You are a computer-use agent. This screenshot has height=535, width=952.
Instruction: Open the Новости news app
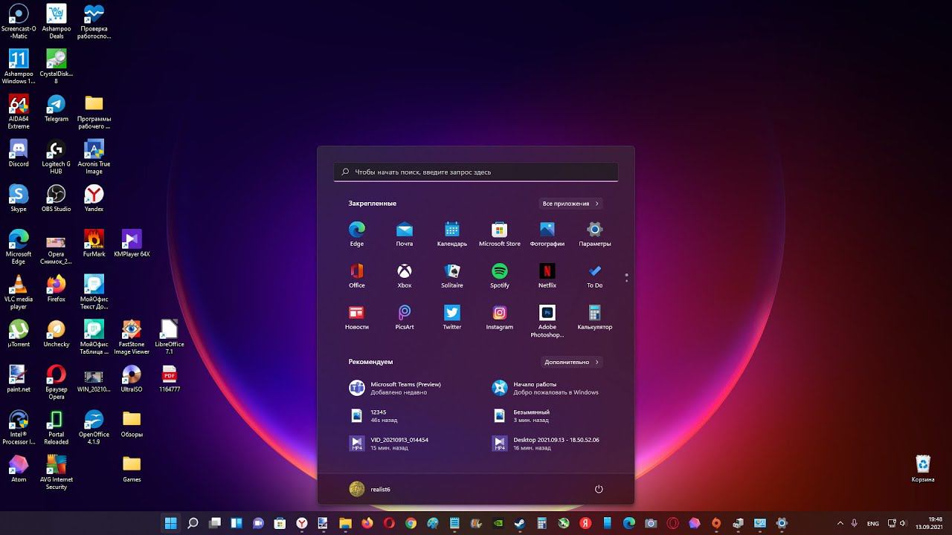357,317
